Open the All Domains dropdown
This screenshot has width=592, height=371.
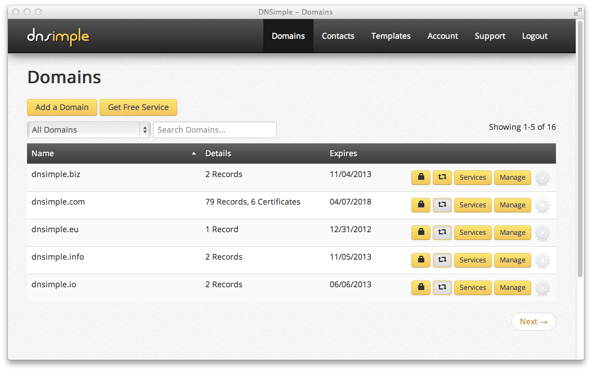coord(89,130)
